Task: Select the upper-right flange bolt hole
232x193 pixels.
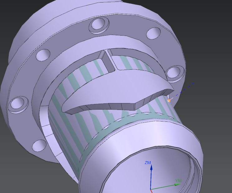Action: click(x=153, y=33)
